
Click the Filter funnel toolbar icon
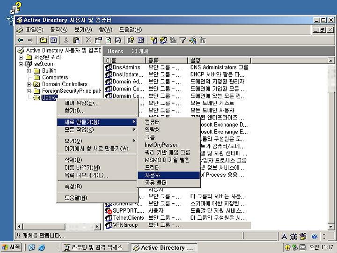pyautogui.click(x=183, y=40)
